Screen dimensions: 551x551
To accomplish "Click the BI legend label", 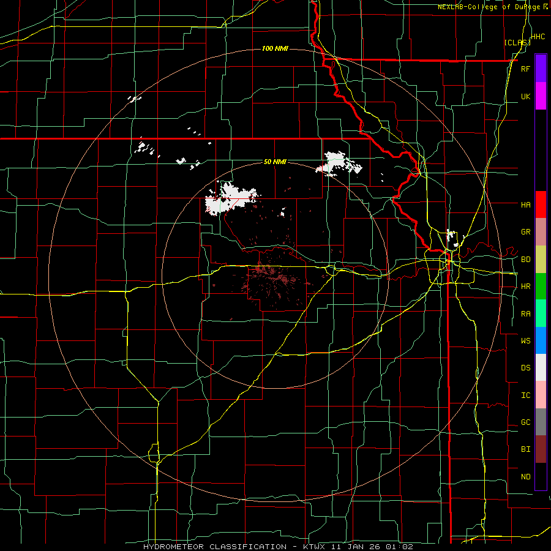I will pyautogui.click(x=525, y=449).
